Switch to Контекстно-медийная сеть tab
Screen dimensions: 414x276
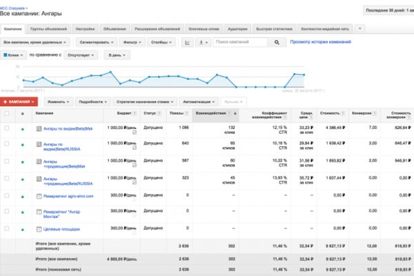(x=325, y=29)
